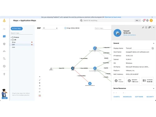Click the VLAN 4 subnet value
Image resolution: width=156 pixels, height=117 pixels.
(x=129, y=59)
